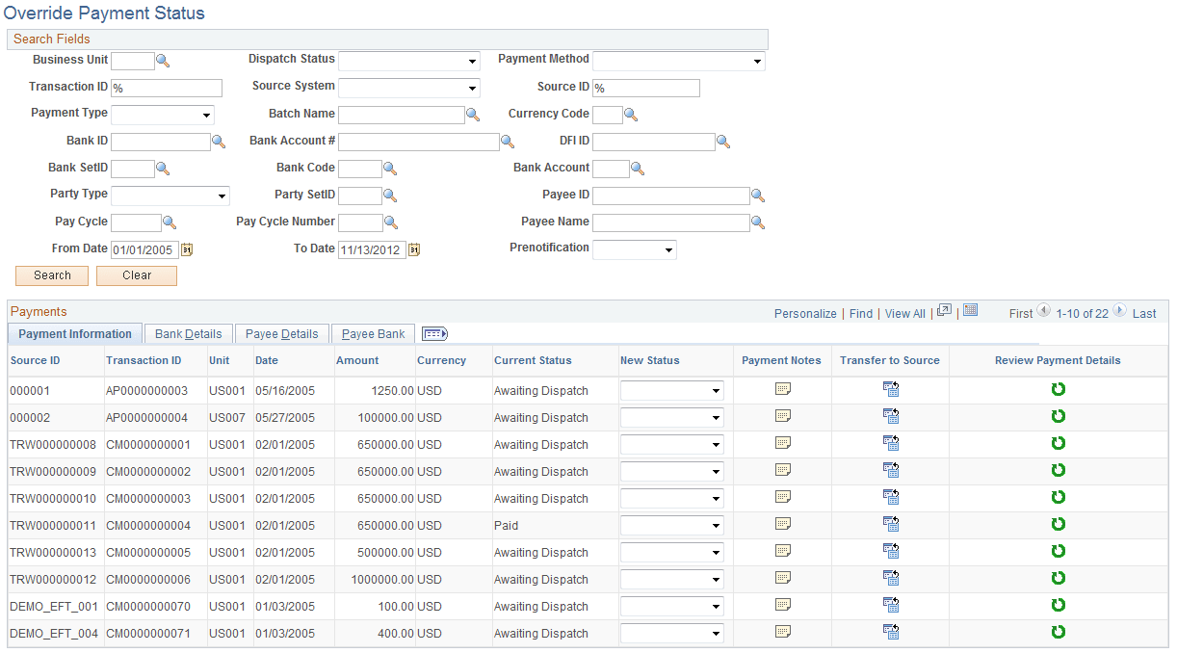1177x653 pixels.
Task: Open the Business Unit lookup magnifier
Action: pyautogui.click(x=163, y=60)
